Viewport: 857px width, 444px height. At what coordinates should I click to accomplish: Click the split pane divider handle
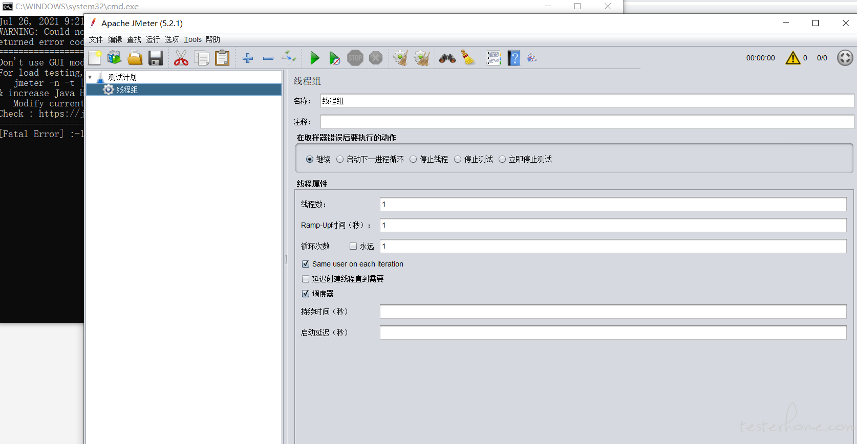(x=286, y=259)
